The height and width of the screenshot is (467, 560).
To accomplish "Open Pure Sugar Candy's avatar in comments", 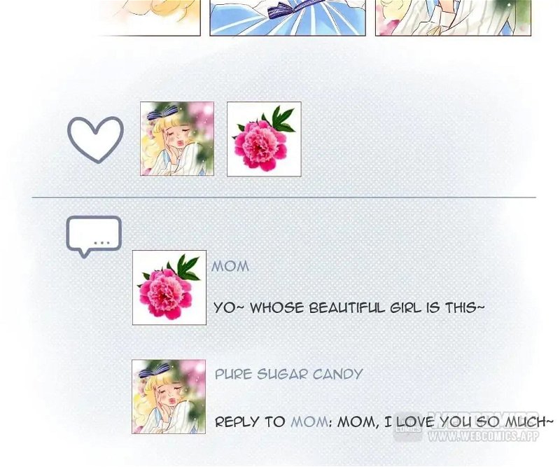I will point(169,396).
